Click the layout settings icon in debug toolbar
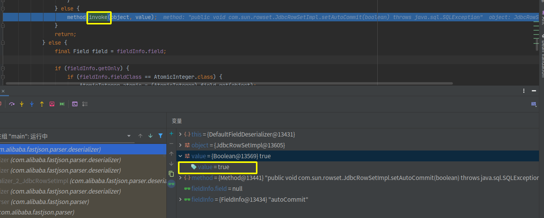This screenshot has width=544, height=218. point(534,104)
